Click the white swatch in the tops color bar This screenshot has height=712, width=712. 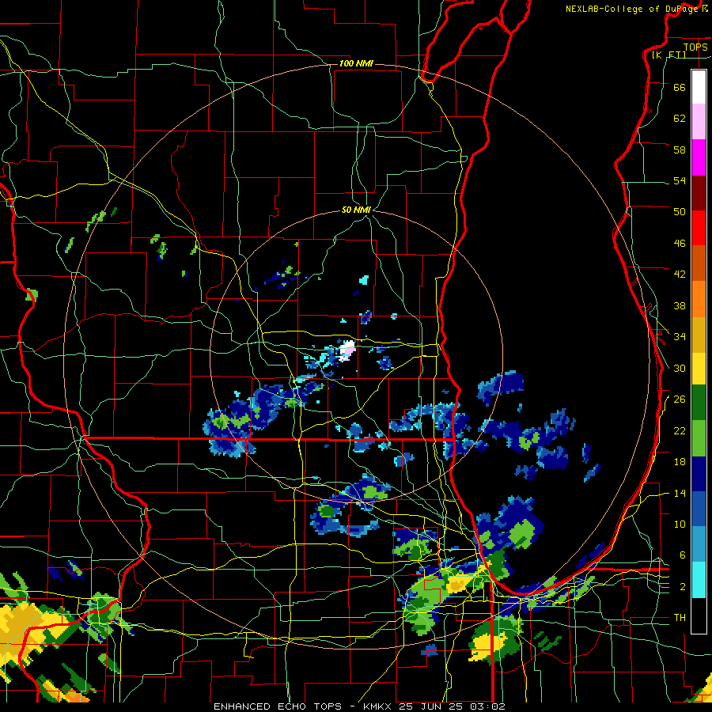pos(699,87)
